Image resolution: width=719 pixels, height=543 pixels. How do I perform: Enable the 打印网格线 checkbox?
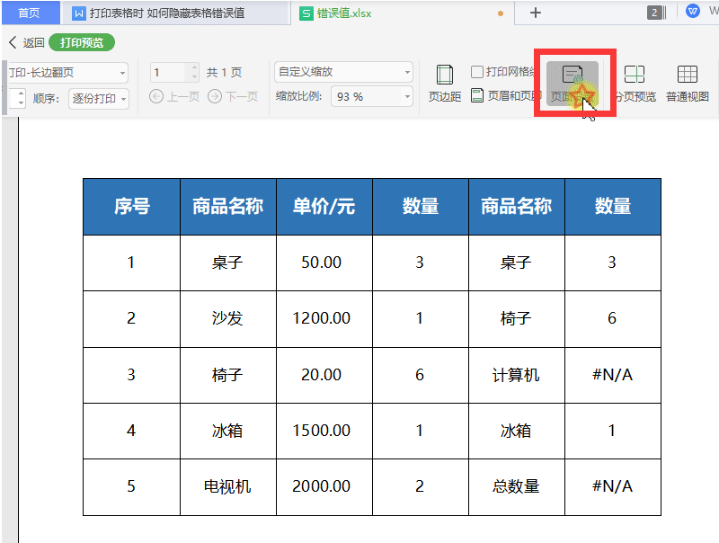[477, 72]
